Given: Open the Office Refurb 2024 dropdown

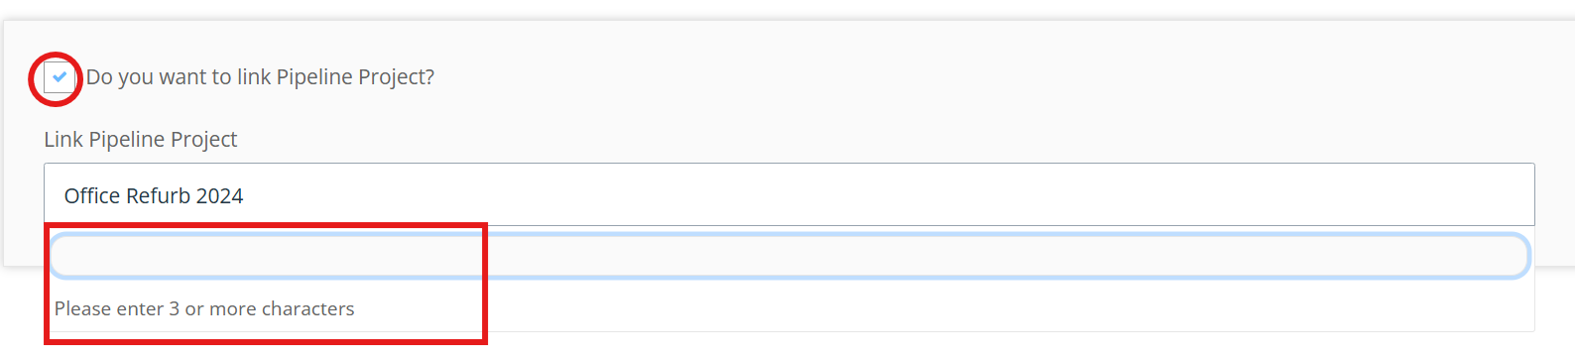Looking at the screenshot, I should pyautogui.click(x=788, y=194).
